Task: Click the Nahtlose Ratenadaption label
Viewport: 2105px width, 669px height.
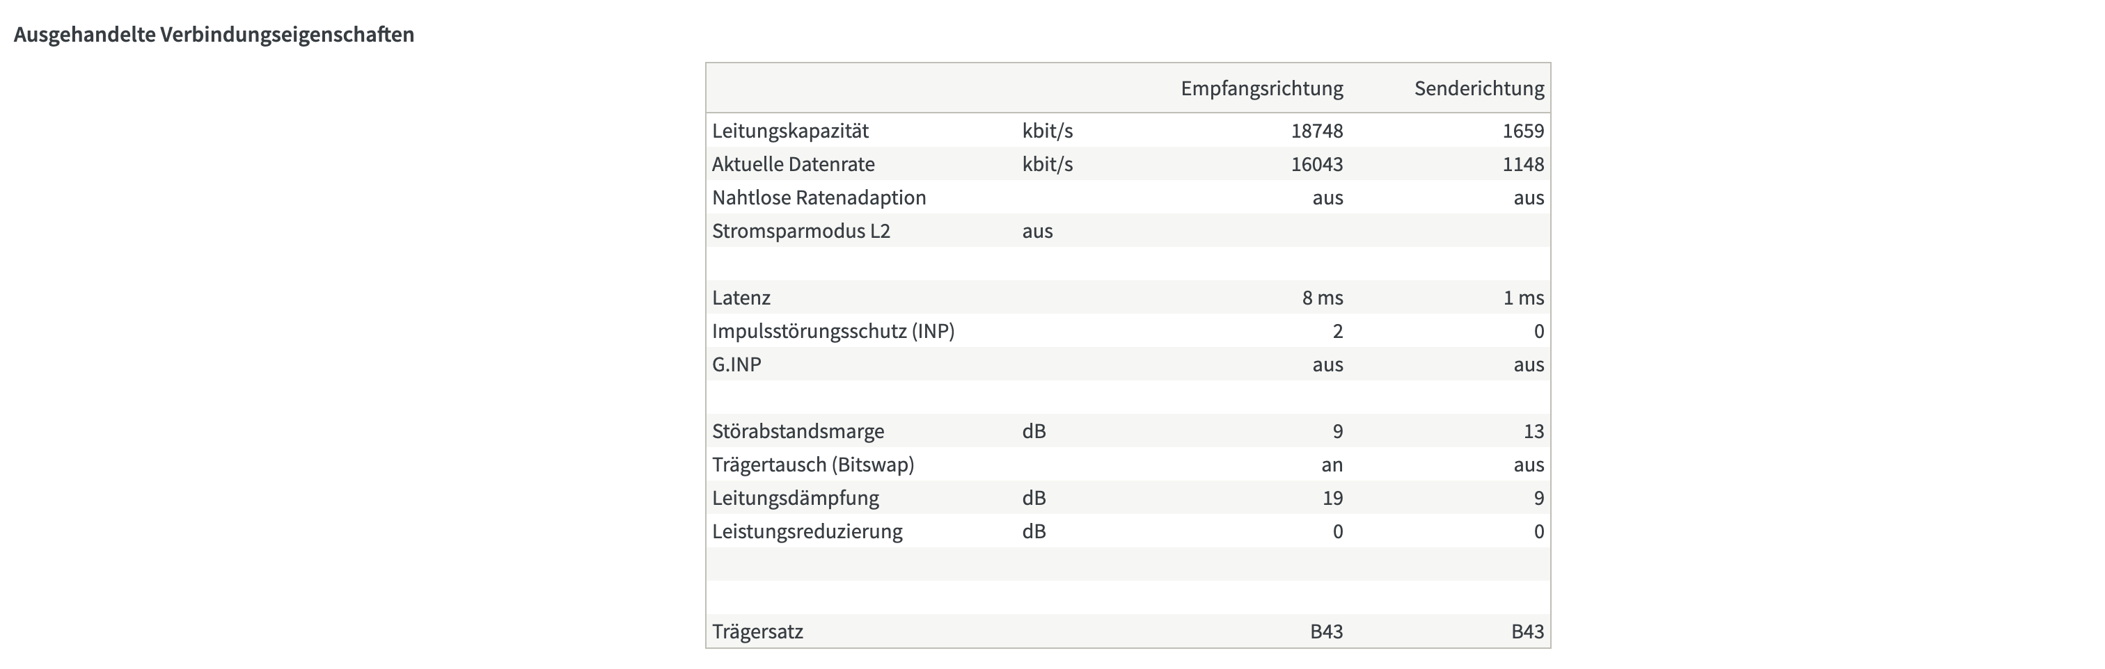Action: (x=819, y=197)
